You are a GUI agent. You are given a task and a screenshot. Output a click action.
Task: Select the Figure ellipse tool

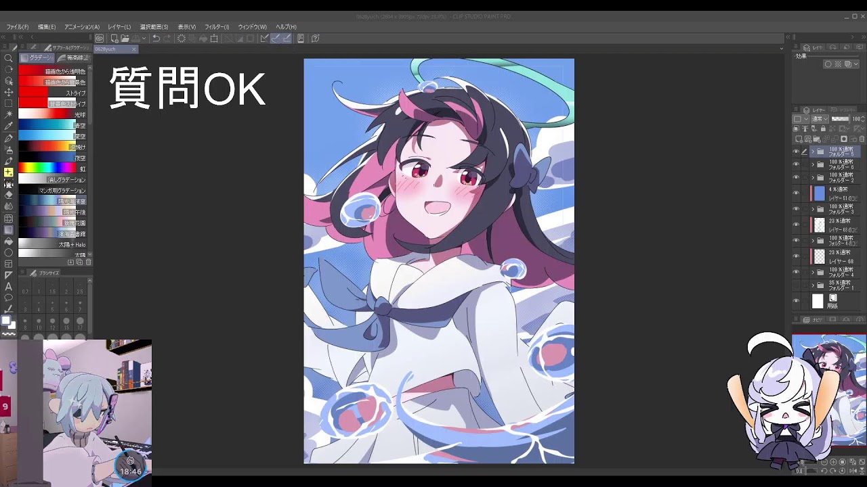[x=8, y=252]
